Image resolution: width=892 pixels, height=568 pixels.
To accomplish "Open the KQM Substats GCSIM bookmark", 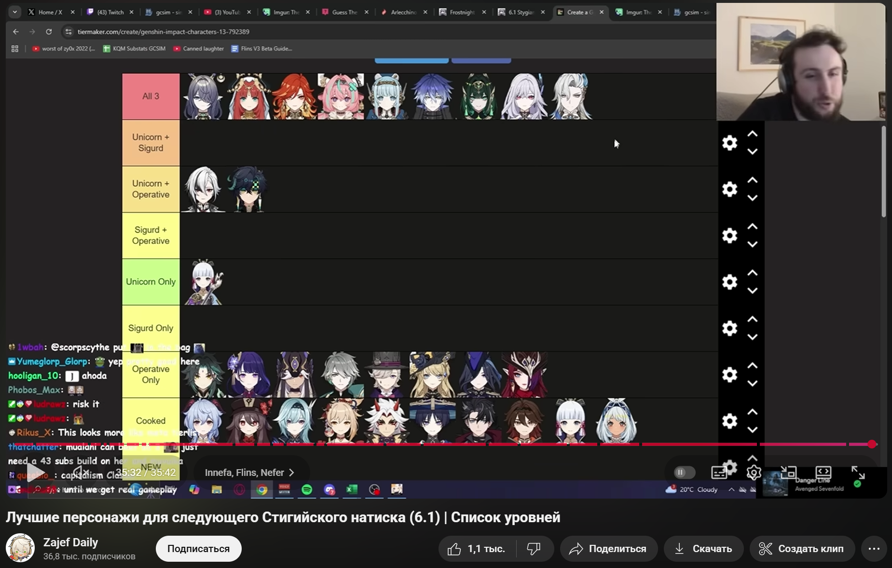I will pos(134,49).
